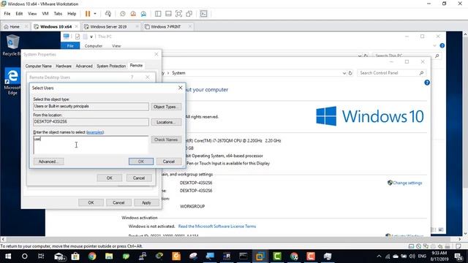Show hidden system tray icons
The width and height of the screenshot is (468, 263).
(x=379, y=256)
